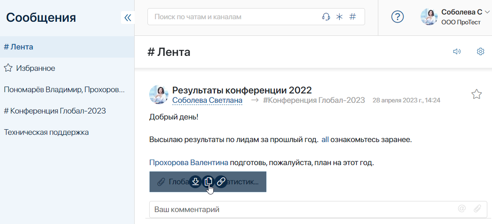The height and width of the screenshot is (224, 492).
Task: Click the post author's avatar photo
Action: pyautogui.click(x=159, y=94)
